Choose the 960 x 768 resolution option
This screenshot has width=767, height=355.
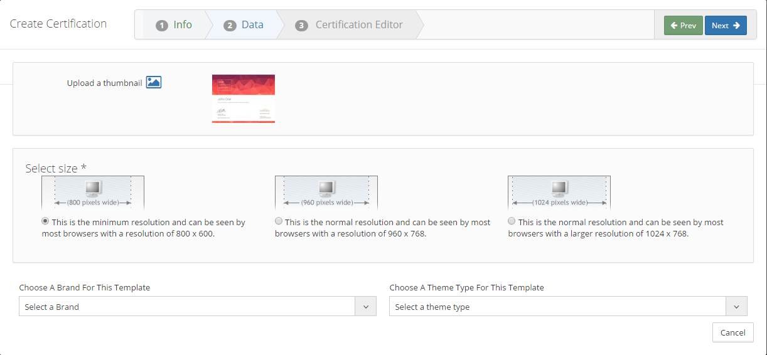[x=279, y=221]
